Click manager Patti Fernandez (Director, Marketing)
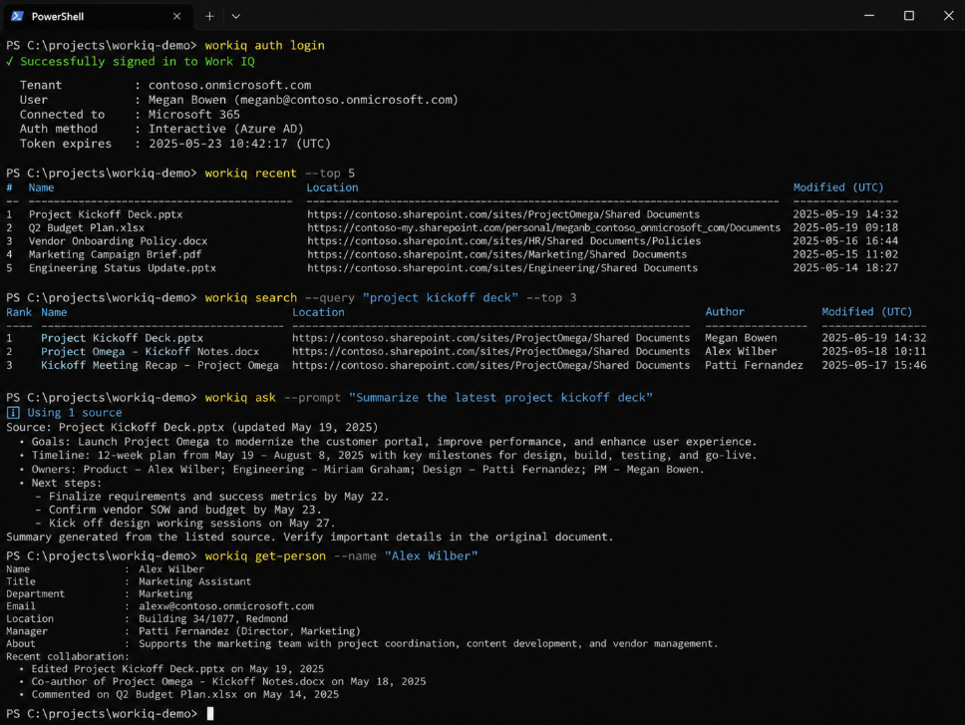The width and height of the screenshot is (965, 725). tap(249, 631)
